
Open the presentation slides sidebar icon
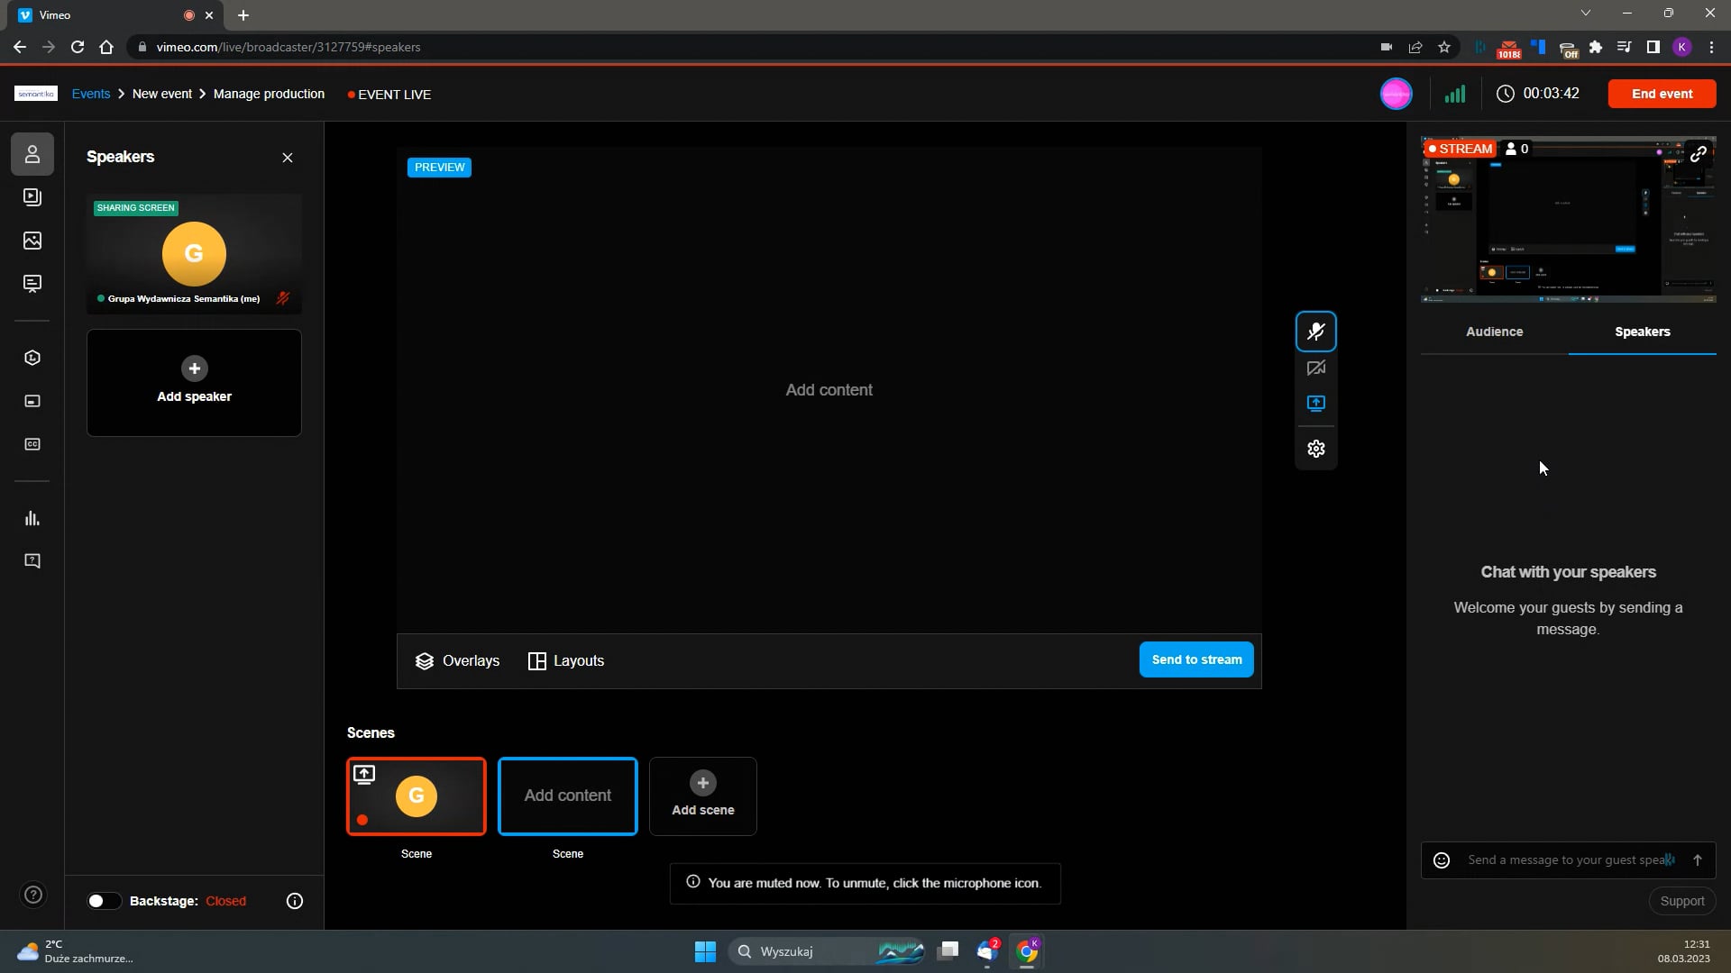pos(32,284)
